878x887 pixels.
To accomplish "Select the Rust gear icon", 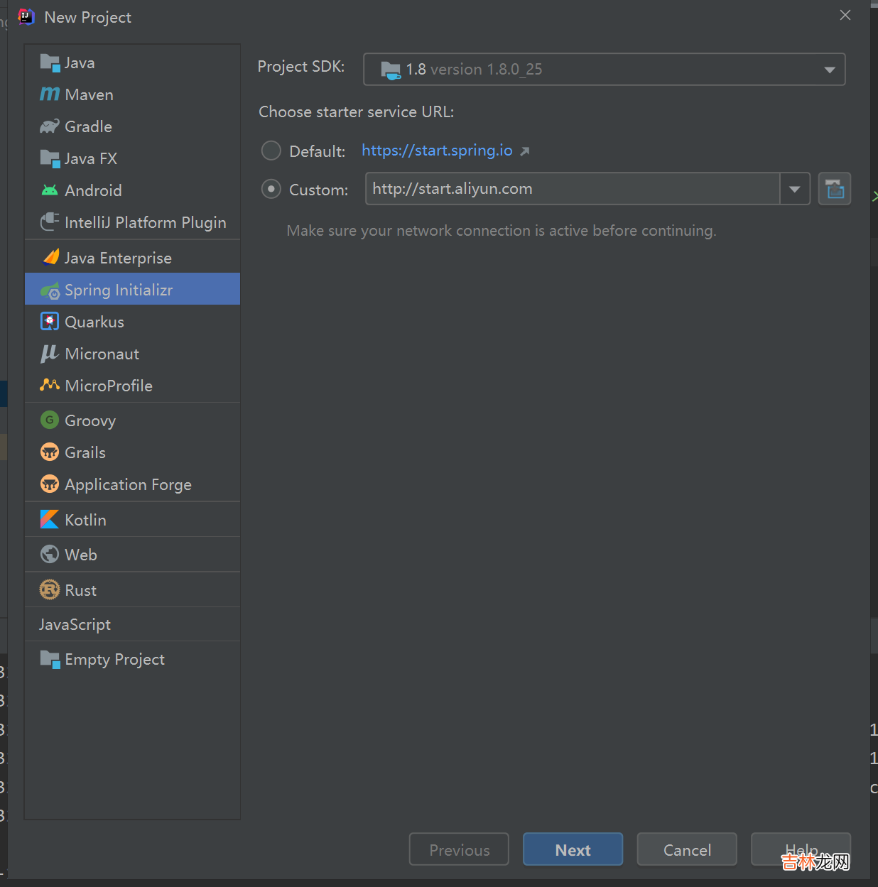I will click(50, 590).
